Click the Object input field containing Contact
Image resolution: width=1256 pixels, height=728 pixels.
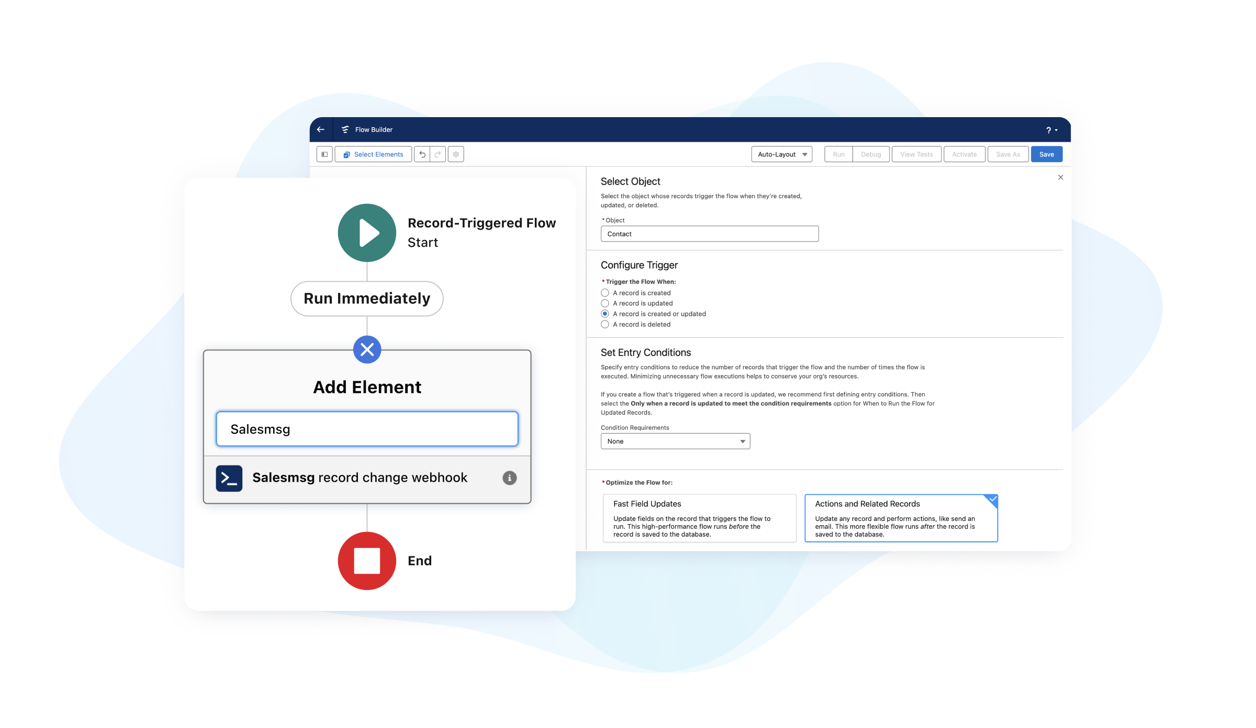coord(710,234)
